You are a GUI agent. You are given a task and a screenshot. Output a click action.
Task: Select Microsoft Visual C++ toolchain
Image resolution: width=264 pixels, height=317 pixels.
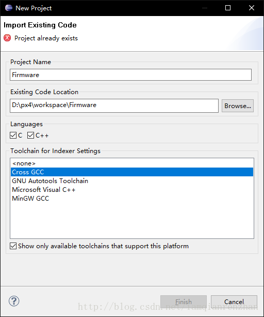pos(132,190)
